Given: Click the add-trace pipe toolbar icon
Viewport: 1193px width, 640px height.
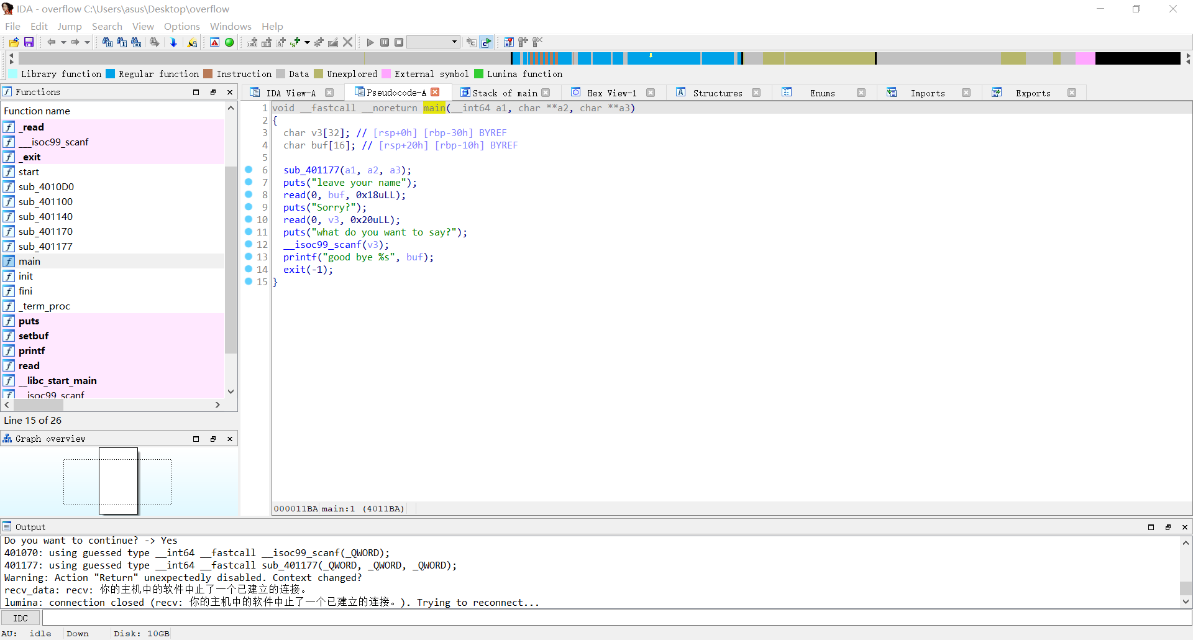Looking at the screenshot, I should pyautogui.click(x=523, y=42).
